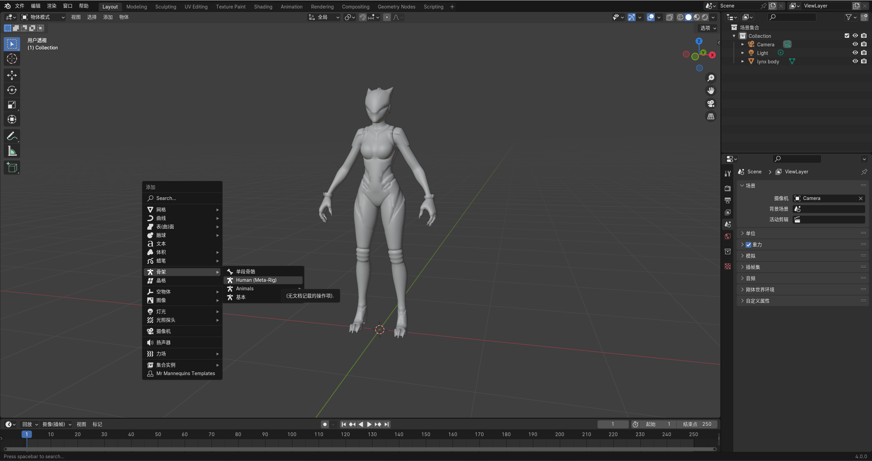Expand the Camera item in the outliner
872x461 pixels.
tap(743, 44)
